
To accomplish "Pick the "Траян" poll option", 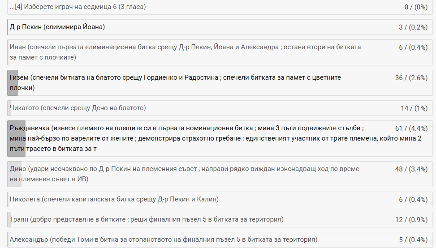I will click(147, 219).
